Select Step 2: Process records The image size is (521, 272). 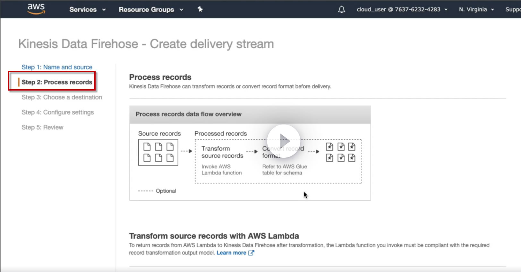point(57,82)
